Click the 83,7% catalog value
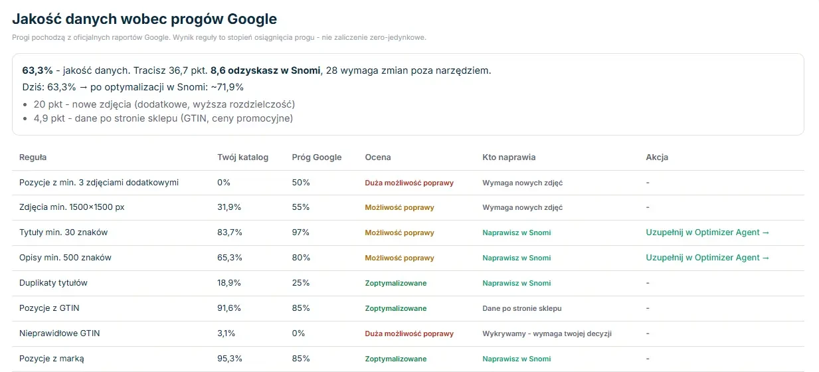 [x=230, y=232]
